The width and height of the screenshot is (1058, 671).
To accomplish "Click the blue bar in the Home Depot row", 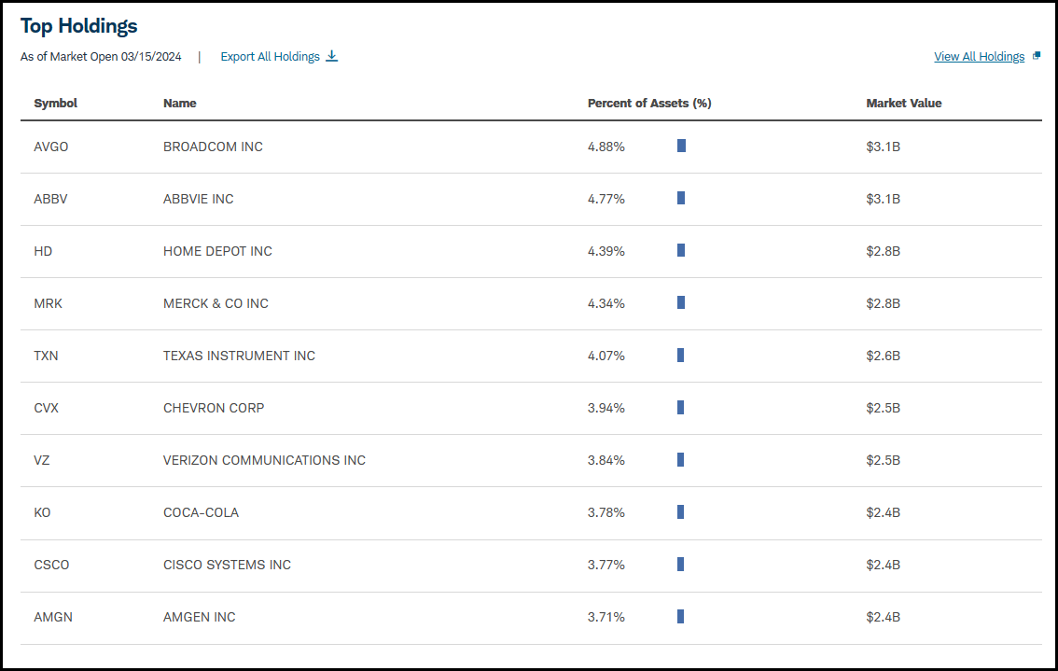I will pos(681,250).
